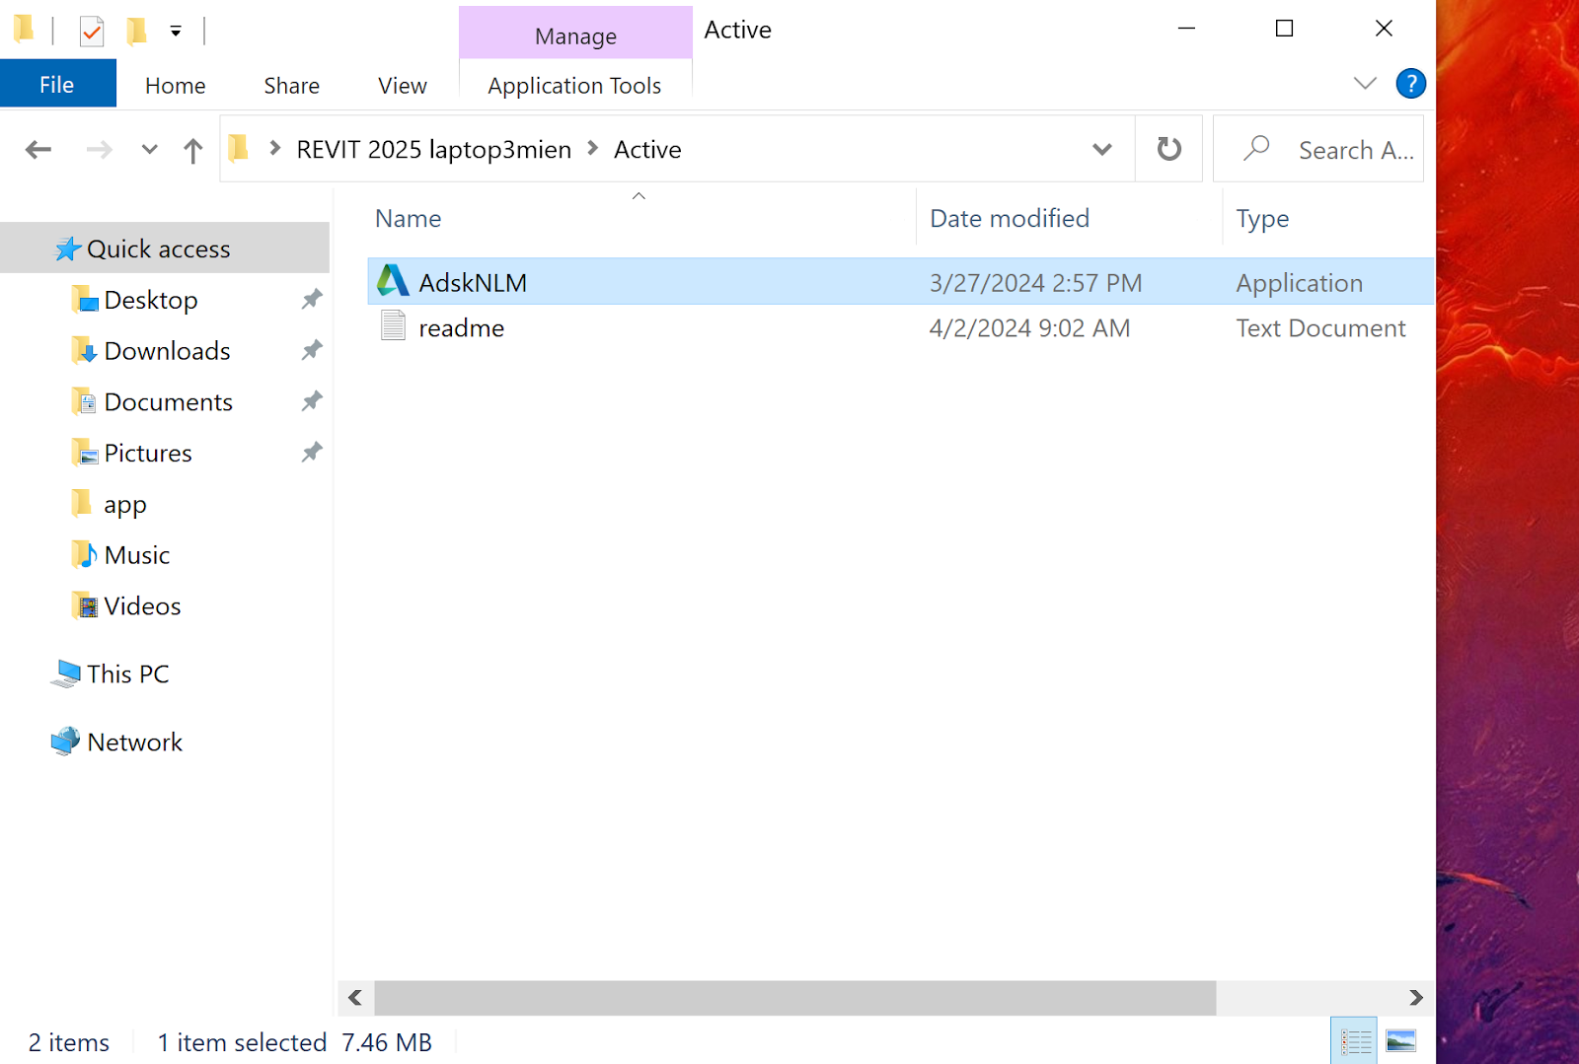Navigate back to the previous folder
Viewport: 1579px width, 1064px height.
pyautogui.click(x=38, y=150)
